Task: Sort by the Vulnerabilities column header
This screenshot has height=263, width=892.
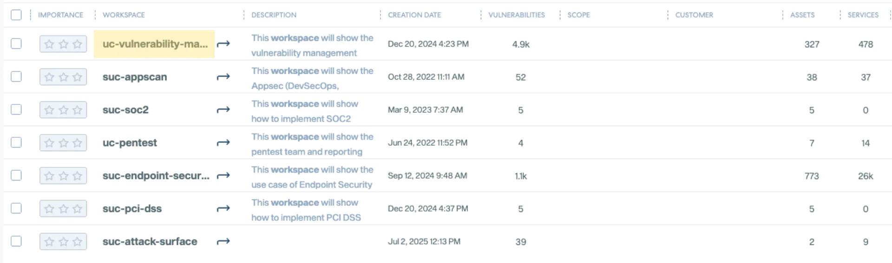Action: click(516, 15)
